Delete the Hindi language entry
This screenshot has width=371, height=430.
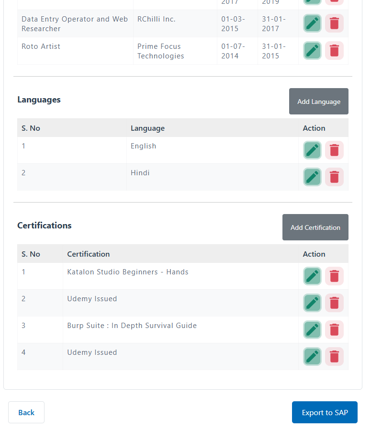pos(334,177)
